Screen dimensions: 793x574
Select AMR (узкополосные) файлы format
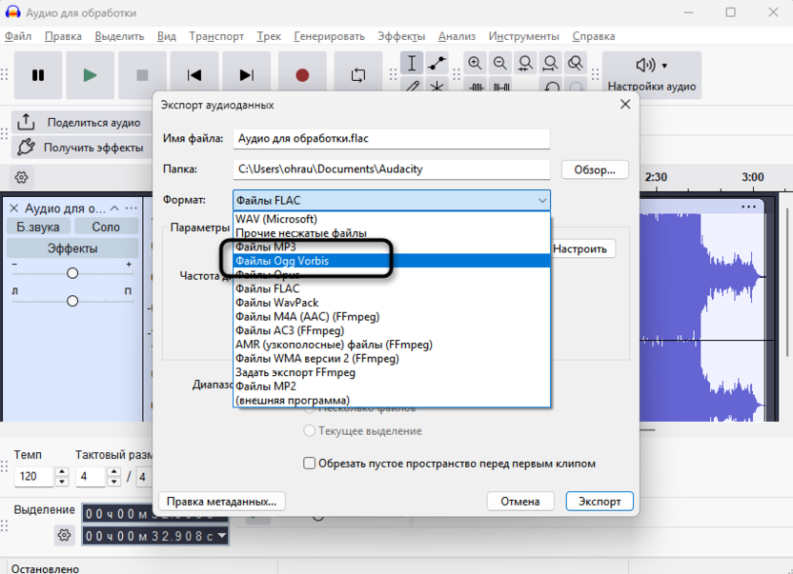point(392,345)
